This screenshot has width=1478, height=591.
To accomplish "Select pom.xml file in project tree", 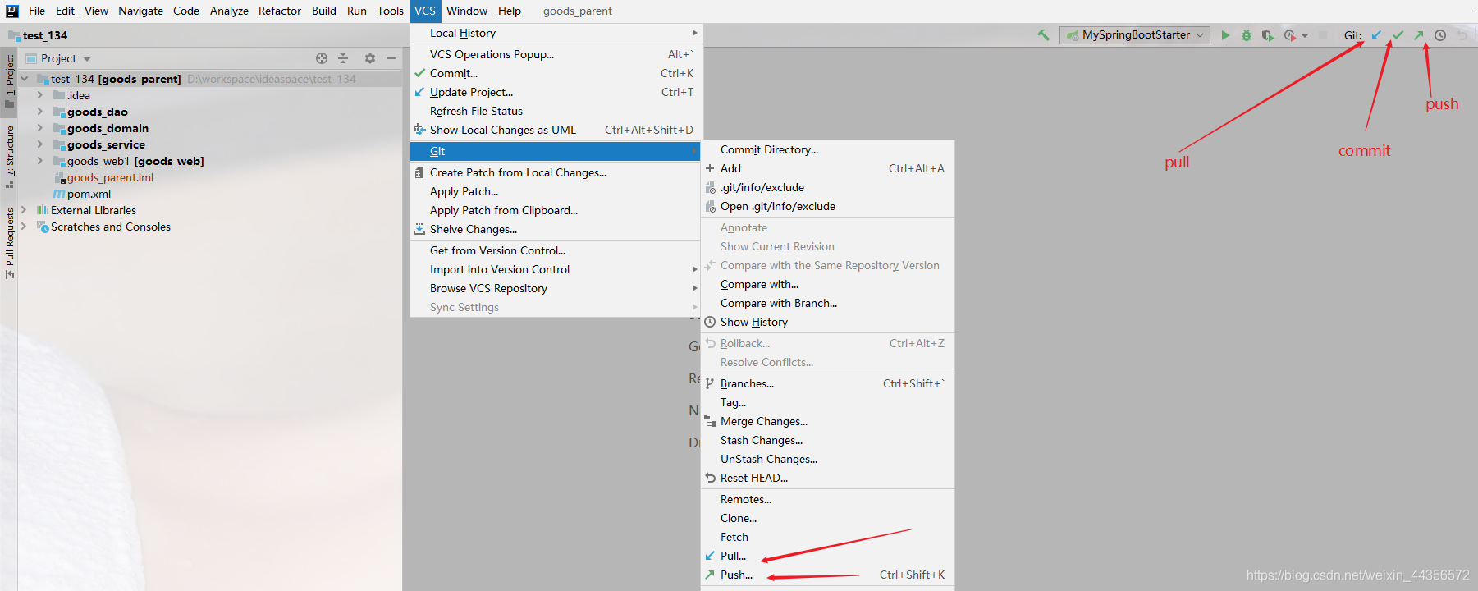I will coord(89,194).
